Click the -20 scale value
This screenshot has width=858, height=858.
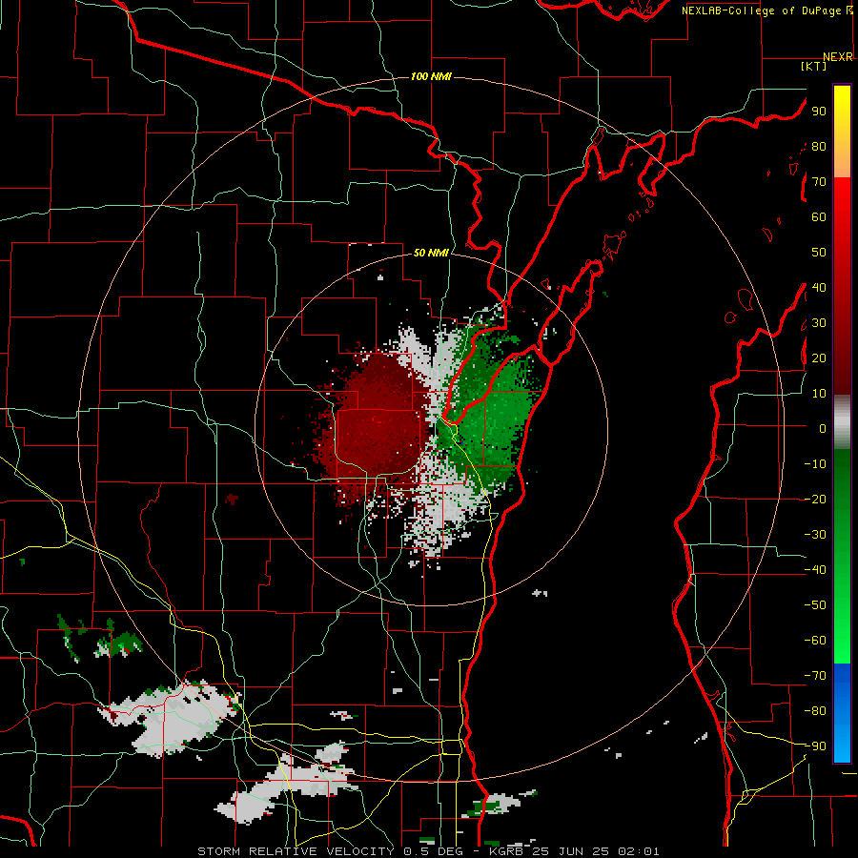point(815,499)
